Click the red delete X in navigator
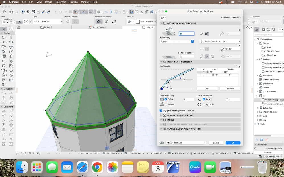 coord(267,140)
